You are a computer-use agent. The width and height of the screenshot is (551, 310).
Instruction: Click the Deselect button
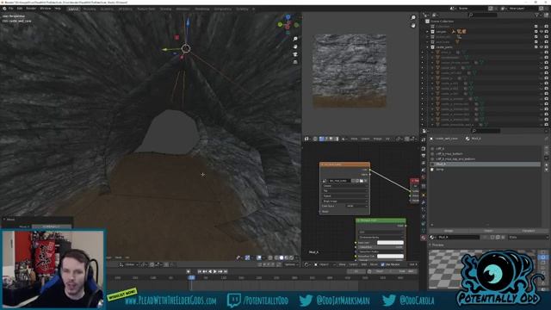(528, 231)
